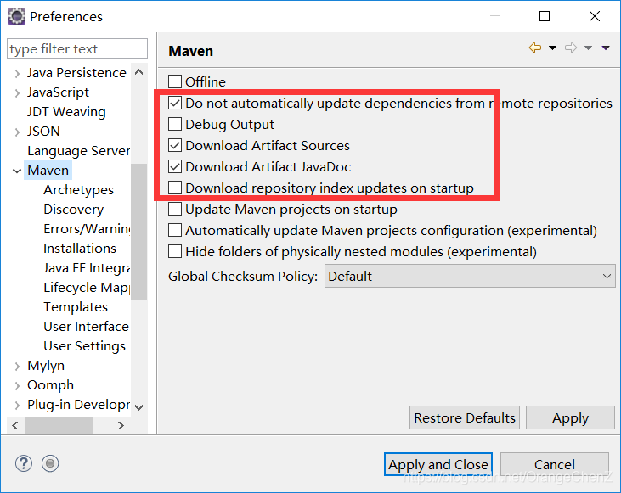Enable Update Maven projects on startup
This screenshot has width=621, height=493.
[175, 209]
